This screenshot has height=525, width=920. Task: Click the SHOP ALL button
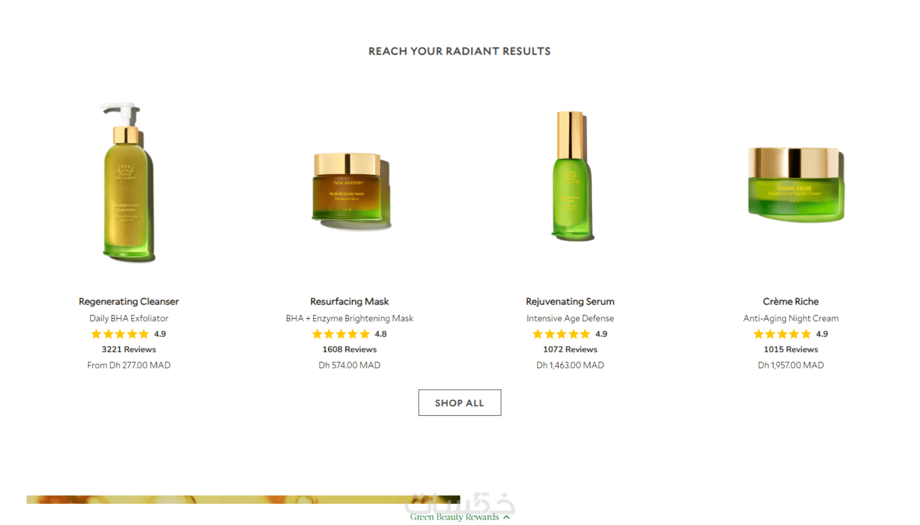[459, 403]
